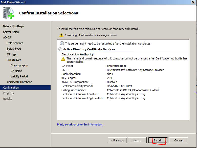Click 'RSA#Microsoft Software Key Storage Provider' value

[135, 70]
